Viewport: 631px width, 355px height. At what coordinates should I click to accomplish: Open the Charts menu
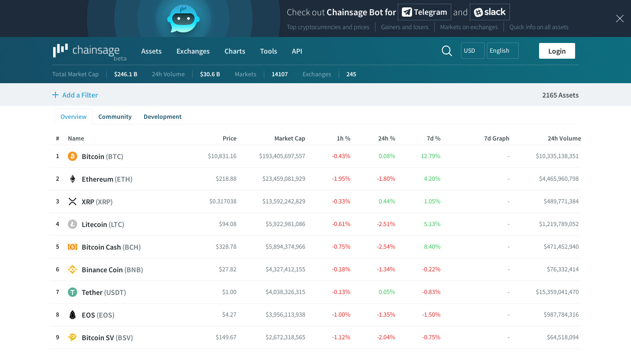235,51
